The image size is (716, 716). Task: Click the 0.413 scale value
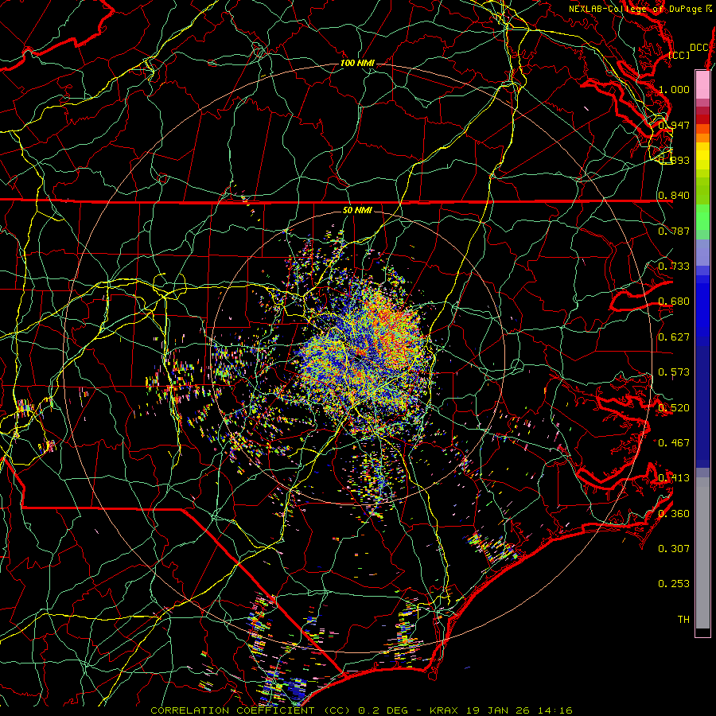674,478
